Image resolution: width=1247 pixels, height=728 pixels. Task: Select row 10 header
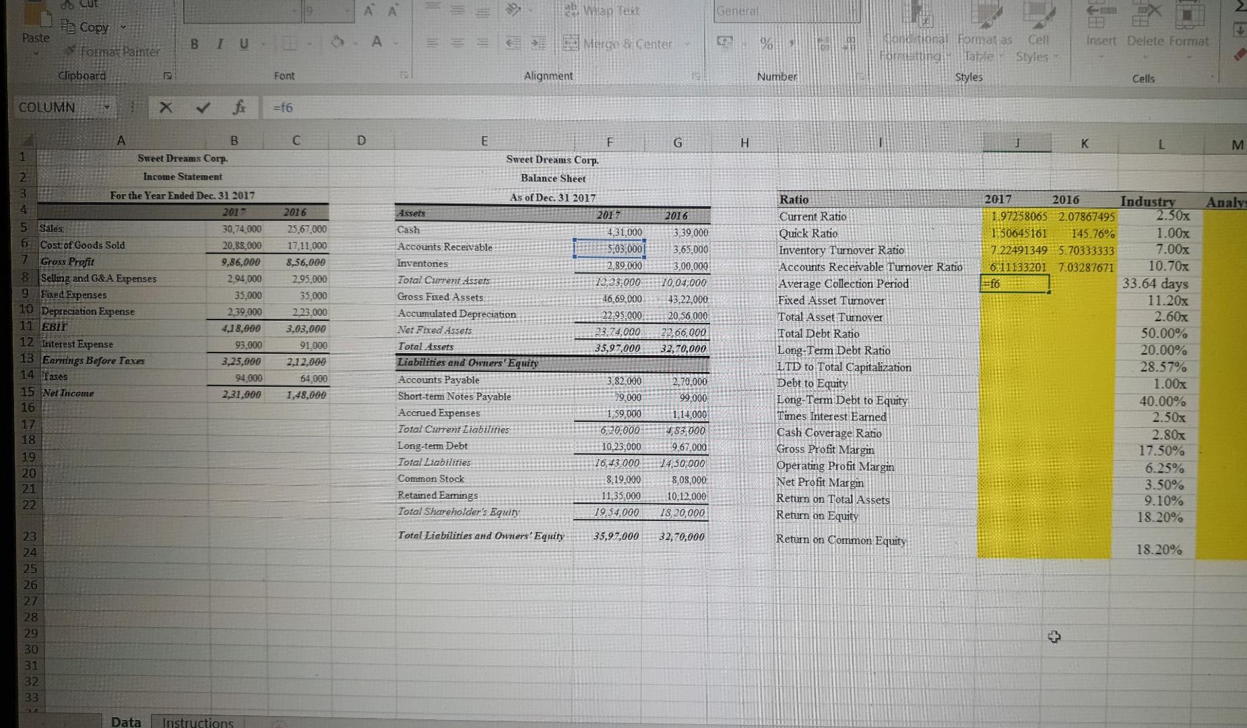pyautogui.click(x=26, y=309)
